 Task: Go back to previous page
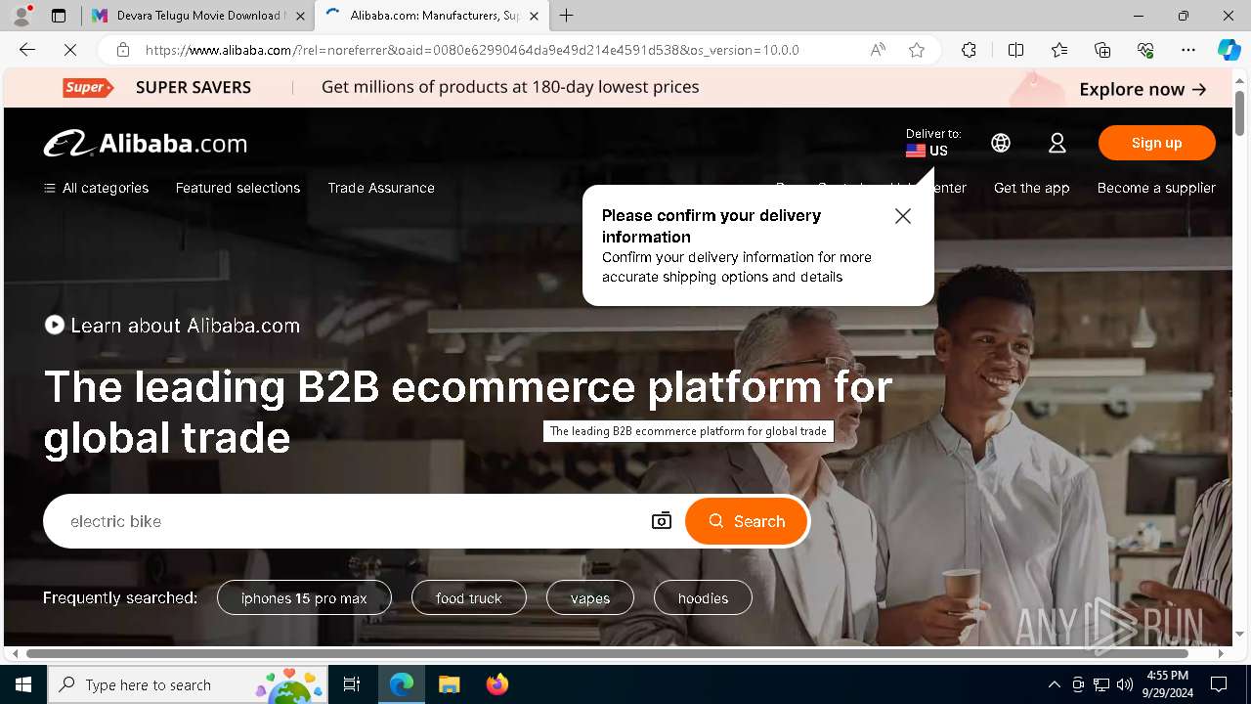click(x=27, y=50)
